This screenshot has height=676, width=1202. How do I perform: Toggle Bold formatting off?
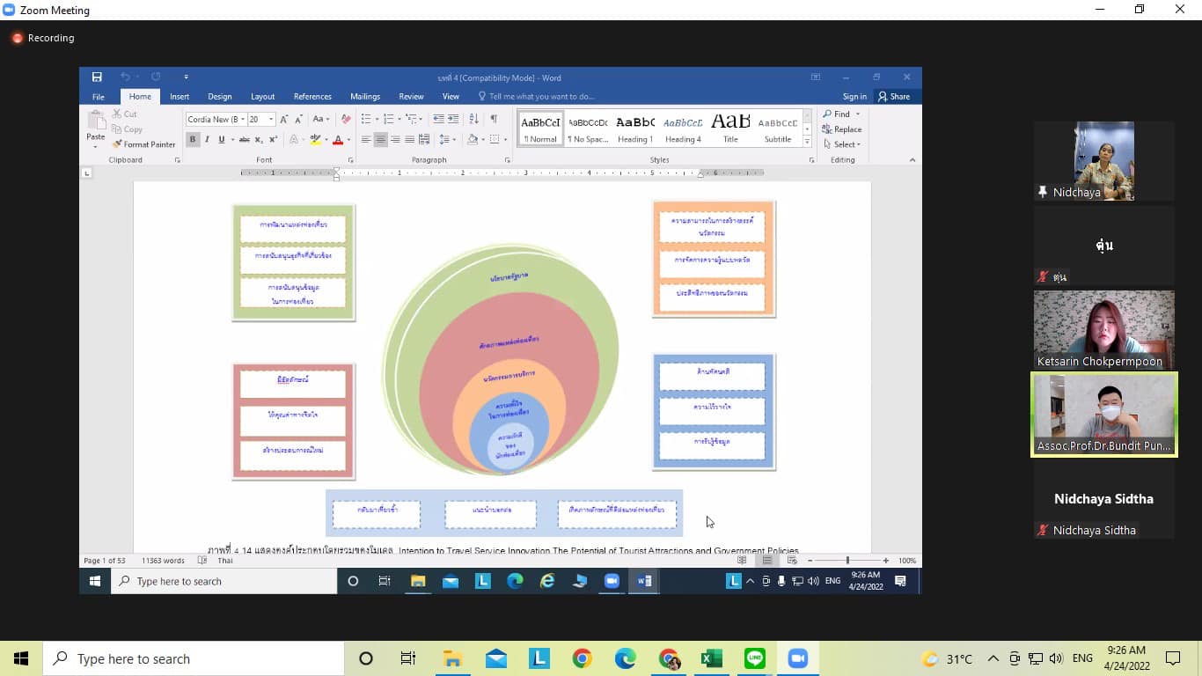(193, 140)
